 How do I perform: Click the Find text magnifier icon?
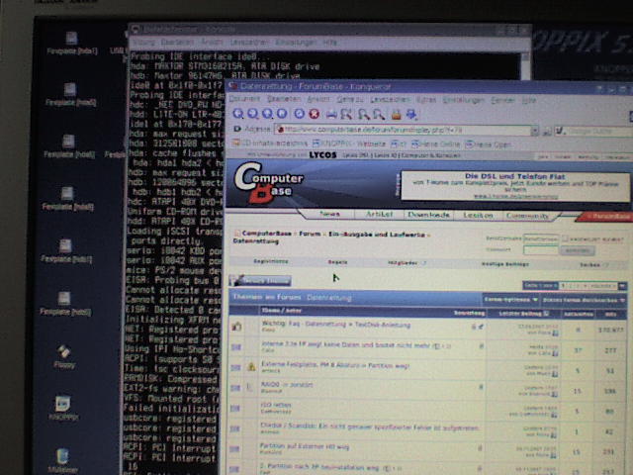pos(346,115)
